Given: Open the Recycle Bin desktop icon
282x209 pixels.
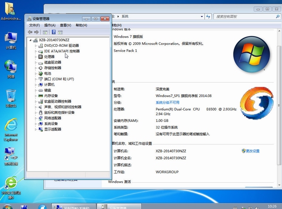Looking at the screenshot, I should (x=11, y=98).
